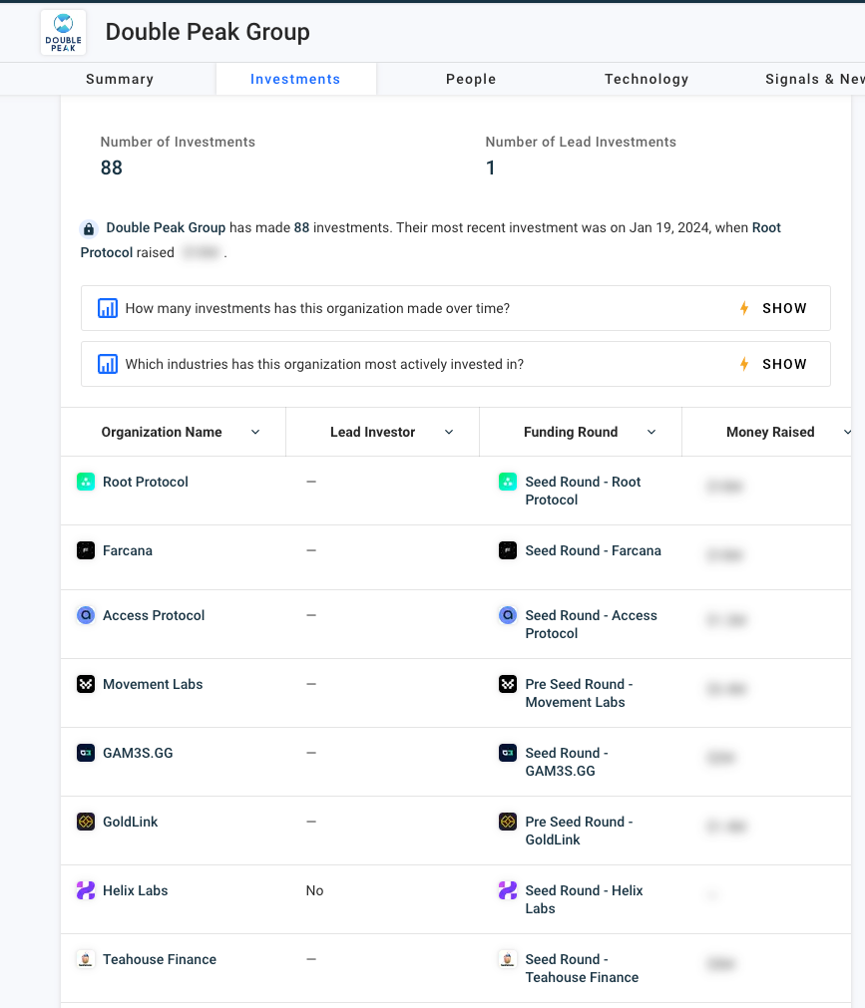Viewport: 865px width, 1008px height.
Task: Open Movement Labs organization link
Action: coord(153,685)
